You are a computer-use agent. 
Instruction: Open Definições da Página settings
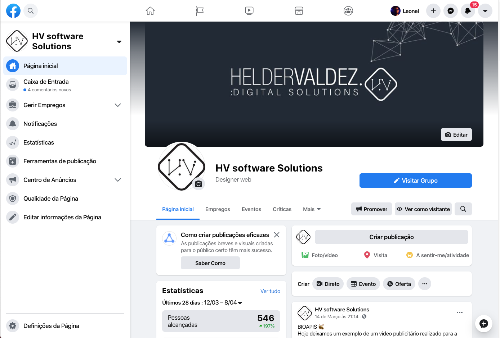[65, 326]
